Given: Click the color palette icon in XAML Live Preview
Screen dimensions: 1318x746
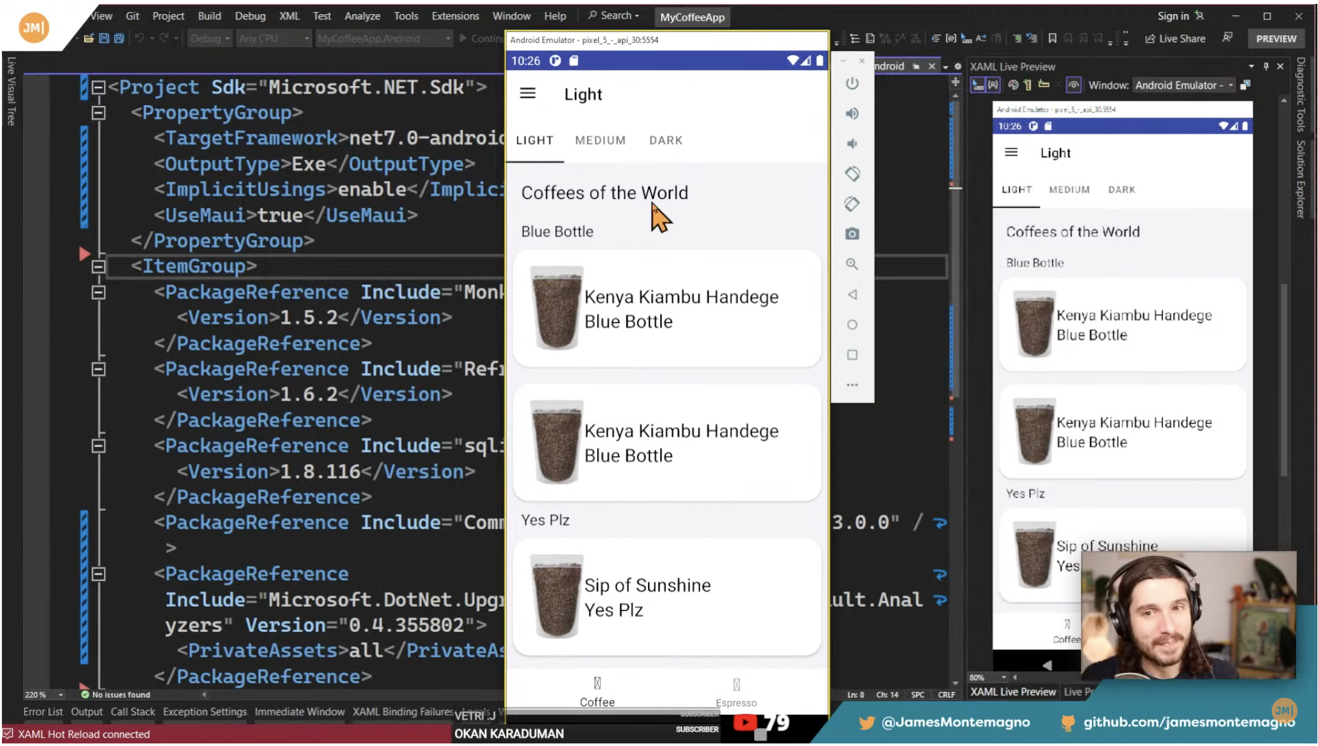Looking at the screenshot, I should pyautogui.click(x=1013, y=85).
